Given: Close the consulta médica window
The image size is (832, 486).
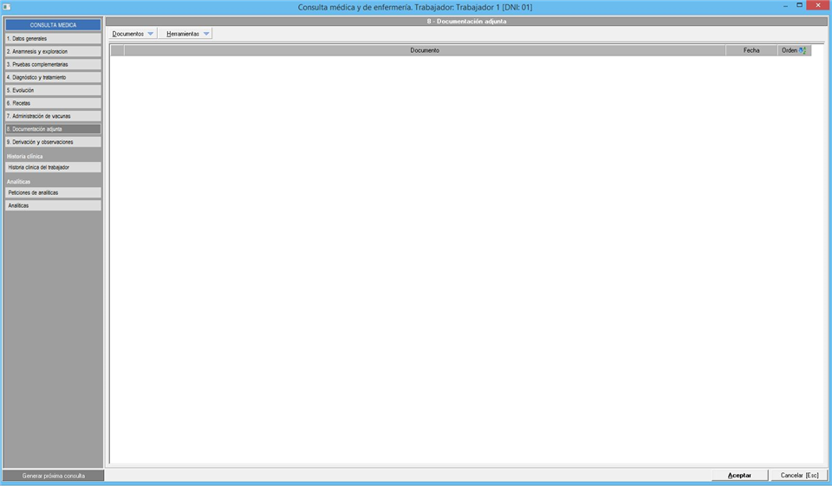Looking at the screenshot, I should pos(817,5).
